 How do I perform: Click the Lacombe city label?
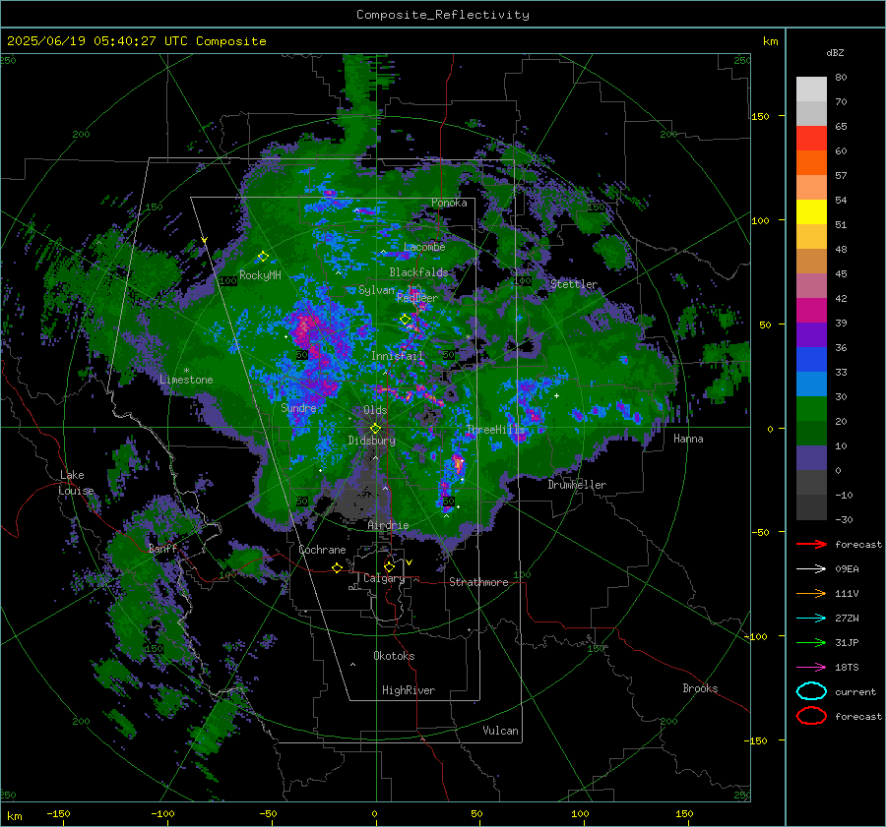[x=424, y=247]
